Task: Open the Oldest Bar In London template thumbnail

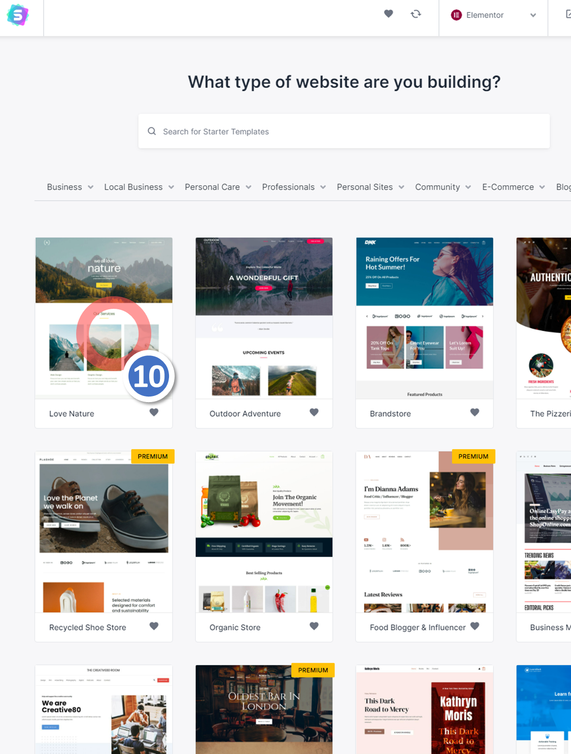Action: click(264, 709)
